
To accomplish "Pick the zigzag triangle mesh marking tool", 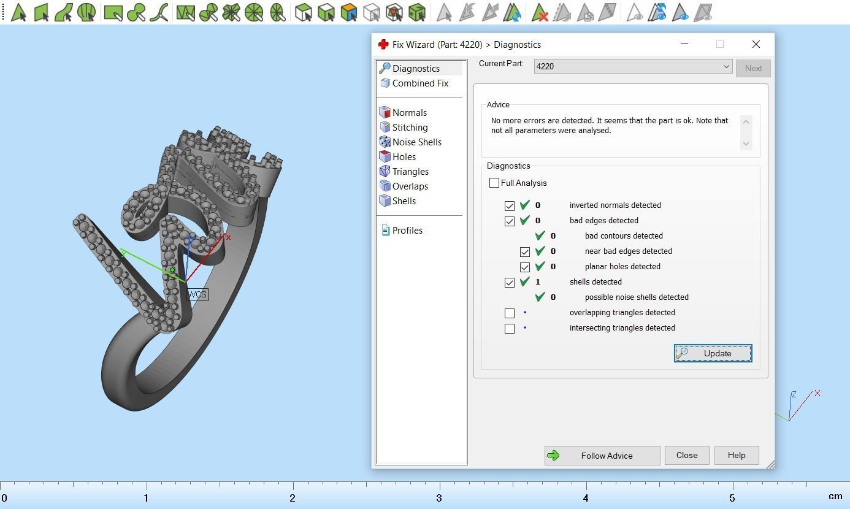I will 185,12.
